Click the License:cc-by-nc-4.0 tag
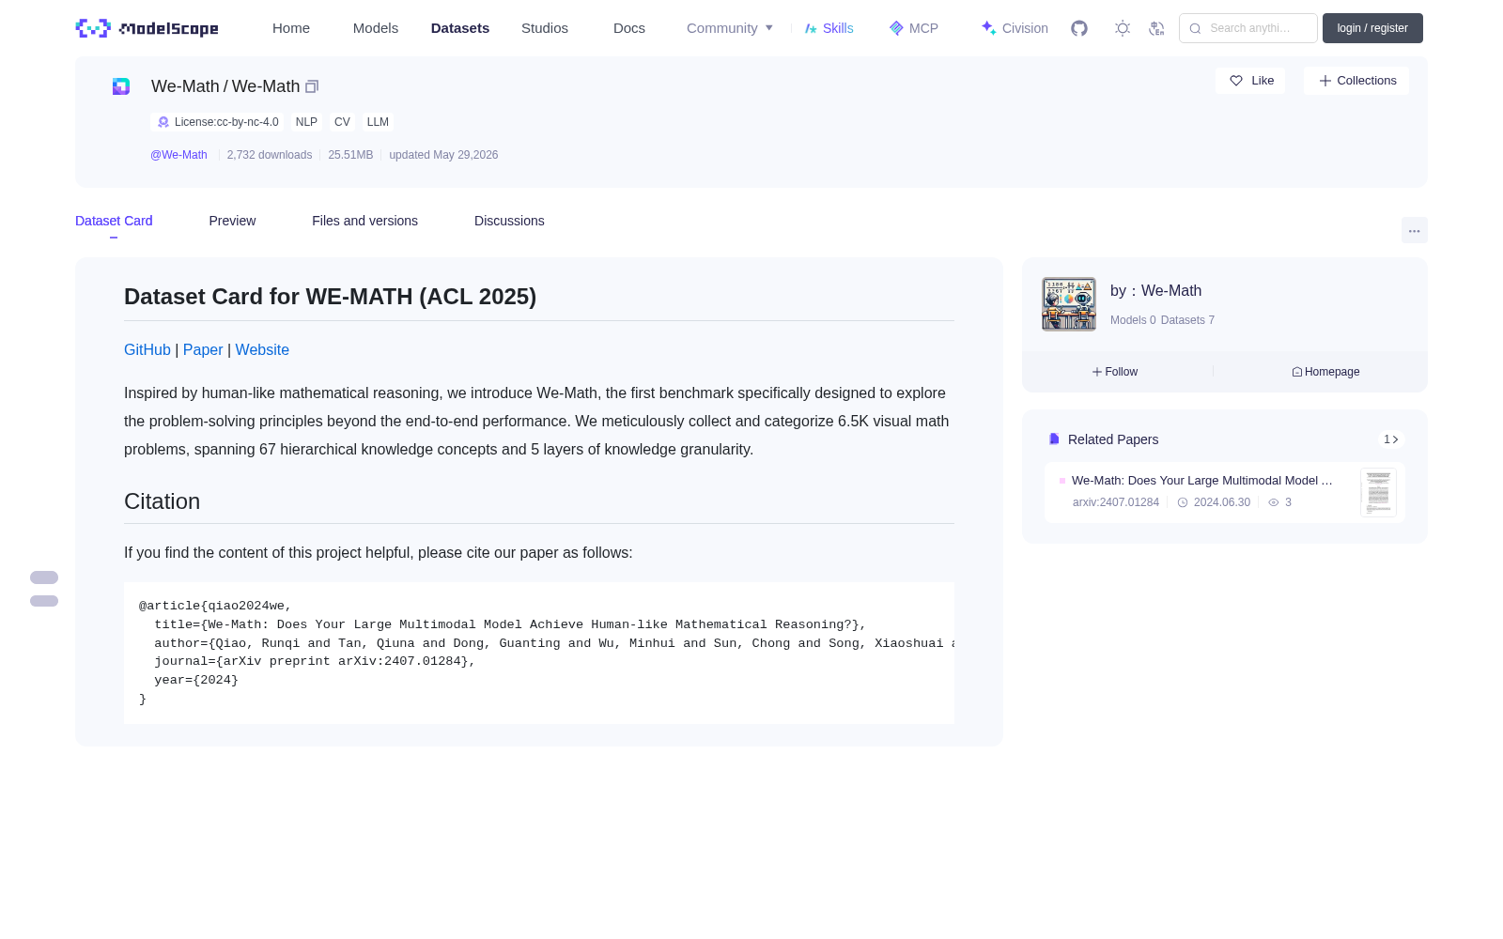The height and width of the screenshot is (939, 1503). [218, 122]
